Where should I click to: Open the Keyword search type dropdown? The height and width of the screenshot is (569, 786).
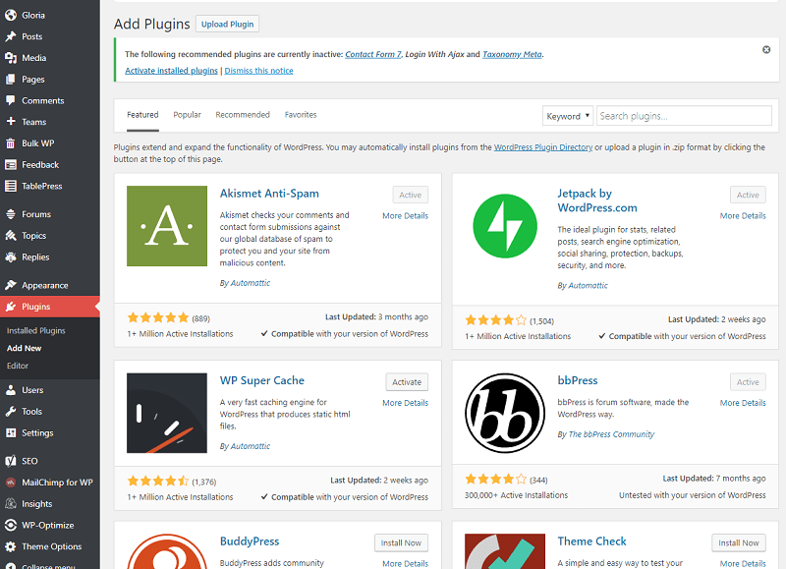(x=568, y=116)
